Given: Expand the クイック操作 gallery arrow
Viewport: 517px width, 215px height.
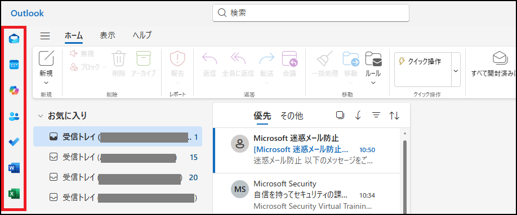Looking at the screenshot, I should click(x=456, y=70).
